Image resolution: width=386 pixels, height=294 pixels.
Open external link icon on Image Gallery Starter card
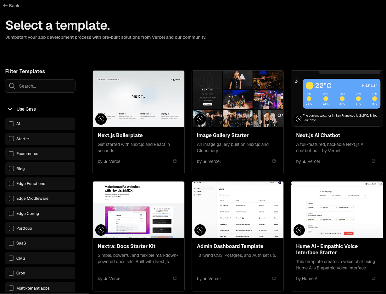click(x=274, y=161)
